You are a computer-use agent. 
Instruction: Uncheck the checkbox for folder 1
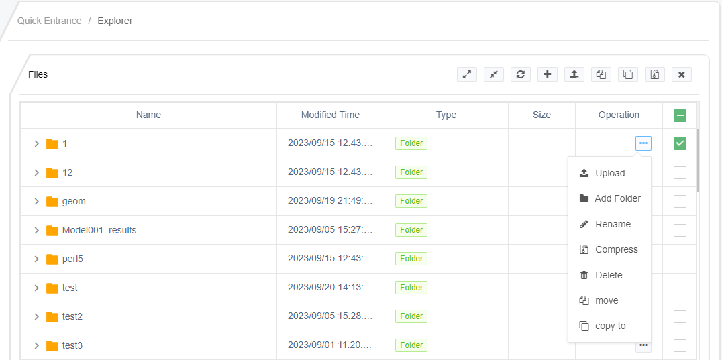click(680, 144)
